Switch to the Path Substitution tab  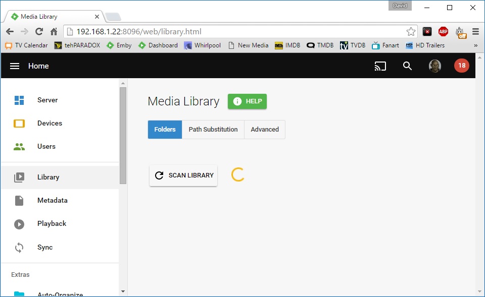[213, 129]
